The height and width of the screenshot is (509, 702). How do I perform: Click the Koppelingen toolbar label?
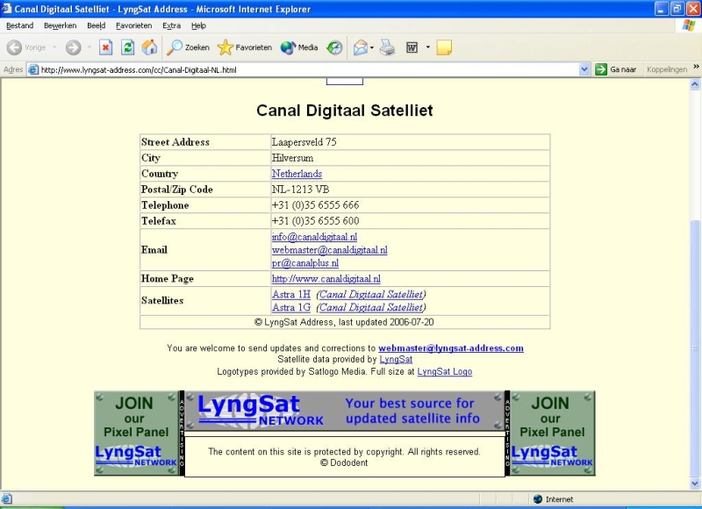pos(667,69)
